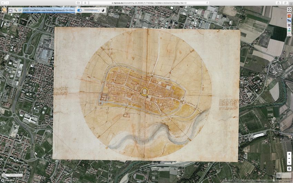Reset map bearing with compass arrow
This screenshot has width=293, height=183.
click(289, 163)
